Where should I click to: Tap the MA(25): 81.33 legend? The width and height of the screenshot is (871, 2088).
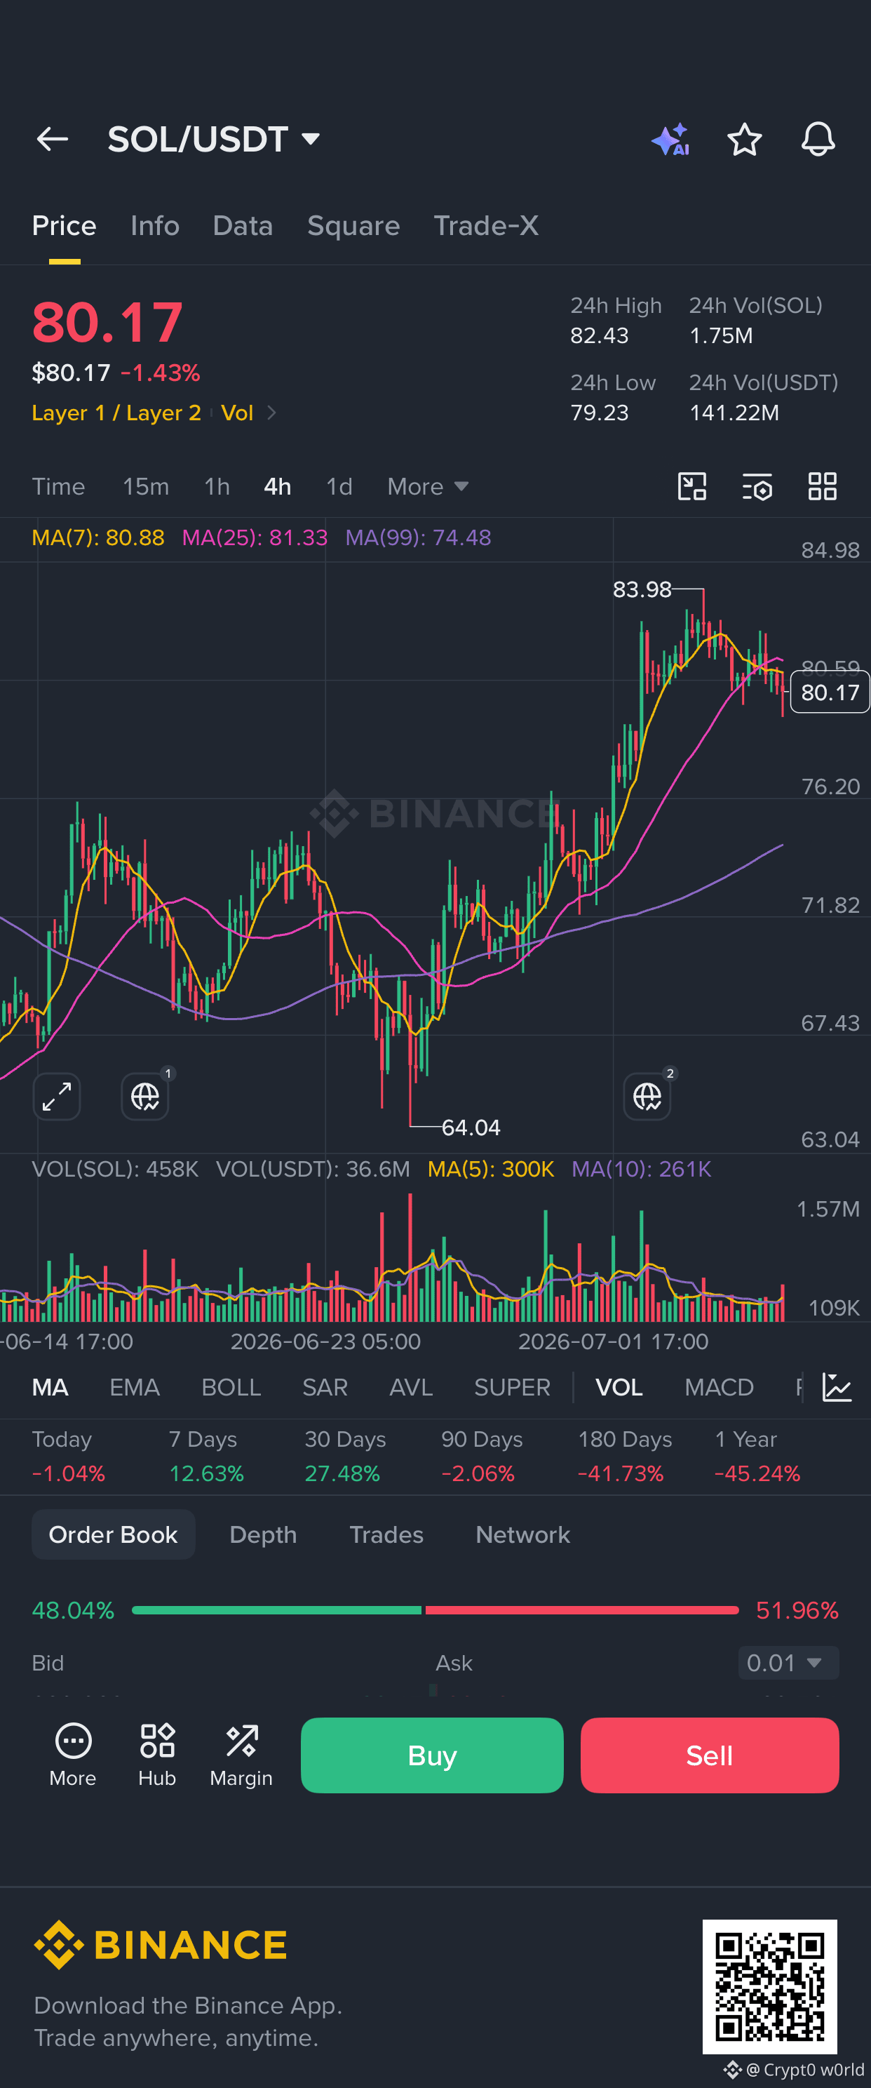[255, 537]
